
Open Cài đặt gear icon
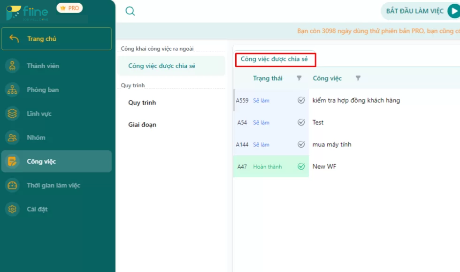tap(12, 209)
